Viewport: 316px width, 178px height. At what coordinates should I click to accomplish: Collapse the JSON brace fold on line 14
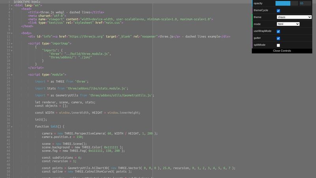12,47
